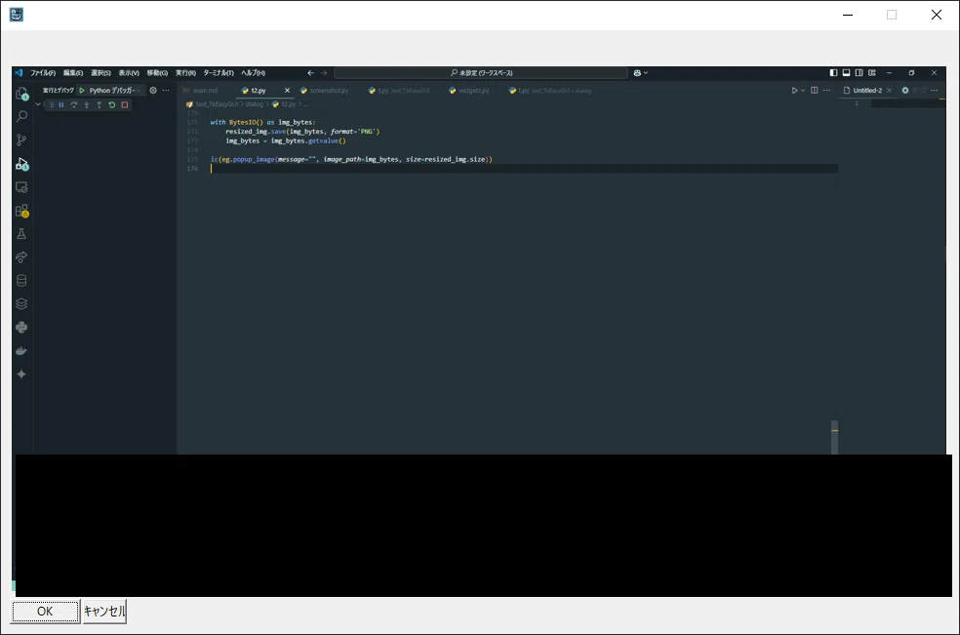This screenshot has width=960, height=635.
Task: Click the gear icon beside Untitled-2 tab
Action: pyautogui.click(x=905, y=90)
